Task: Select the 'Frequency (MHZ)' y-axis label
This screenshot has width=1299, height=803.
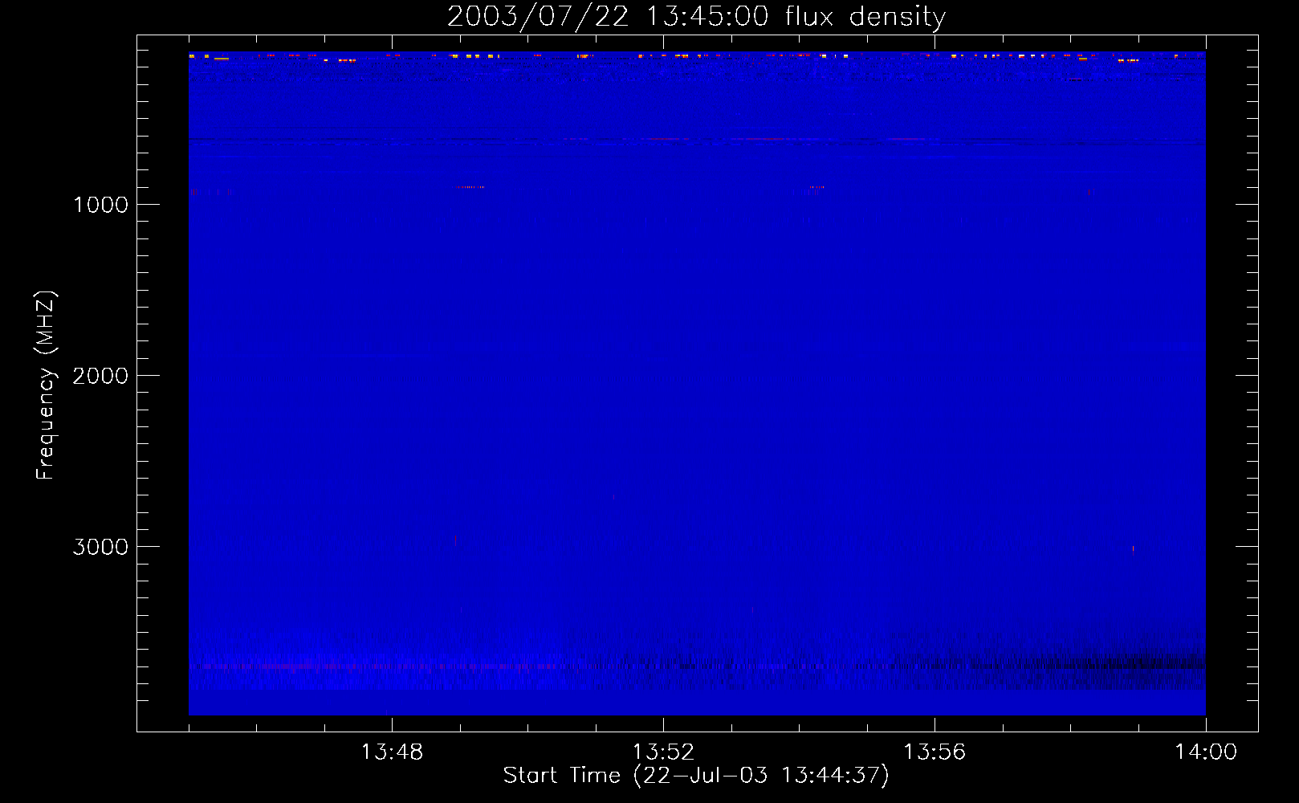Action: [x=47, y=385]
